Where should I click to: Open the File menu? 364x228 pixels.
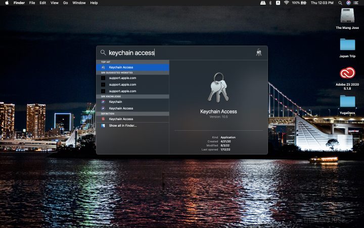(32, 3)
